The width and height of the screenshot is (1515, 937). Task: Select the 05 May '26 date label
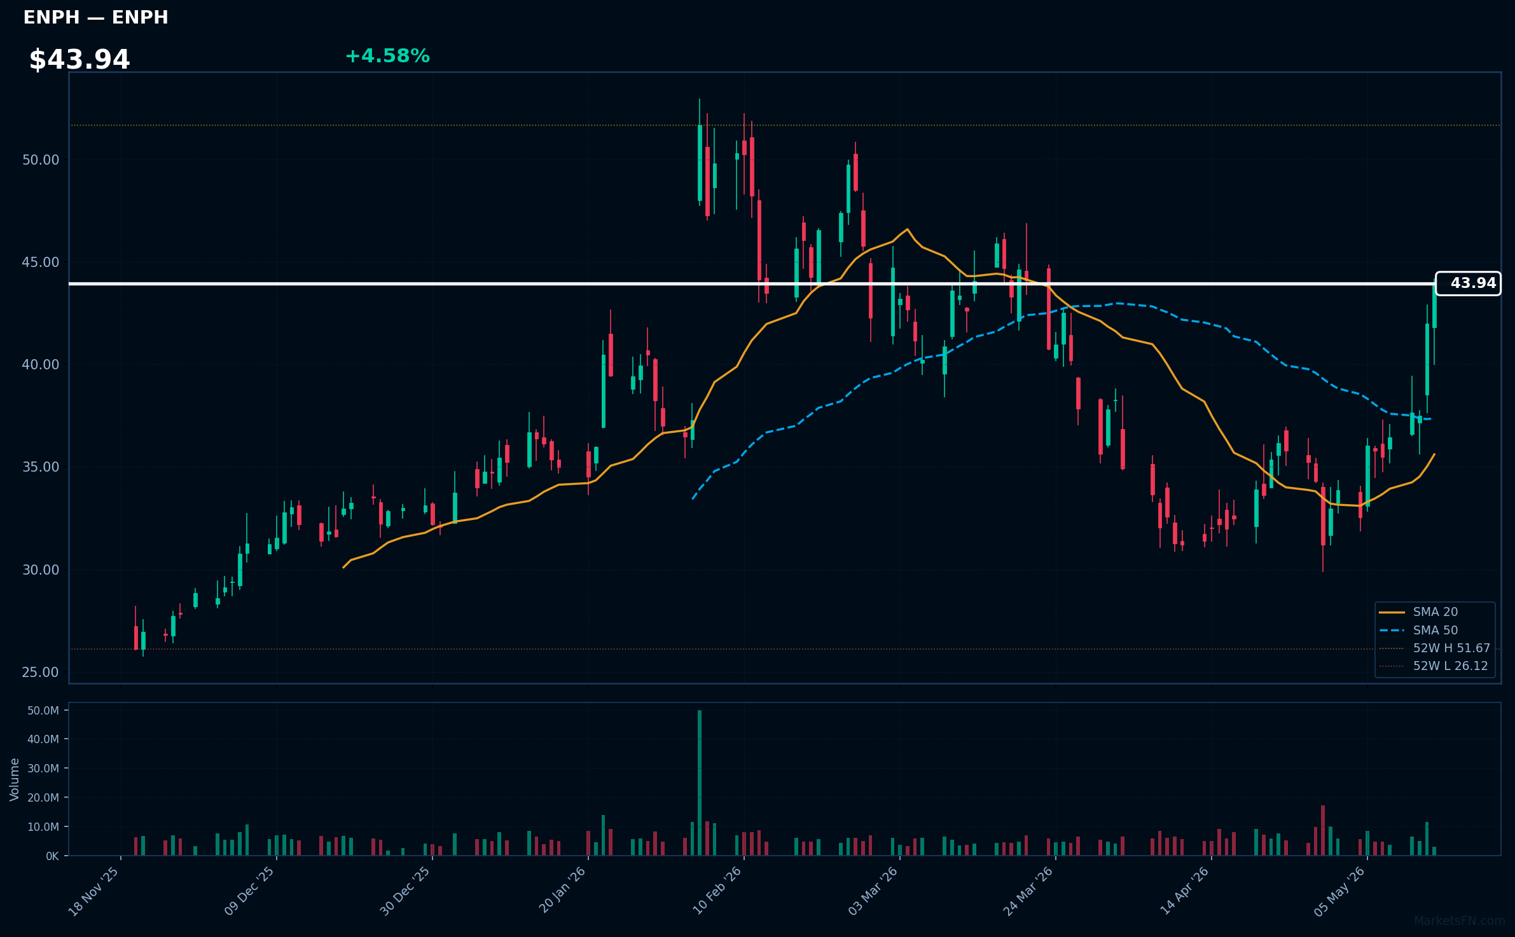click(1340, 891)
